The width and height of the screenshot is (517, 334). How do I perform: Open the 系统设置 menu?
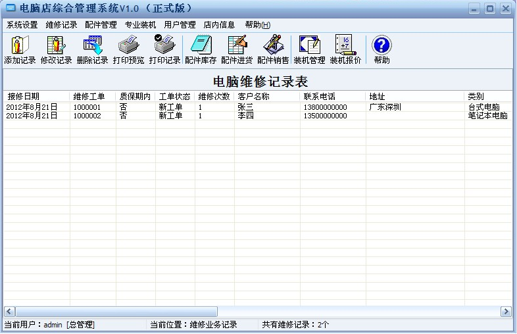[x=22, y=25]
